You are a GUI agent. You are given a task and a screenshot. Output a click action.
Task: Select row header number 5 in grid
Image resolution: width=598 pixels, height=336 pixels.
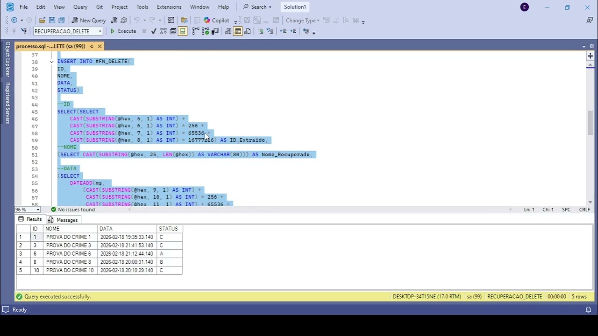(23, 271)
